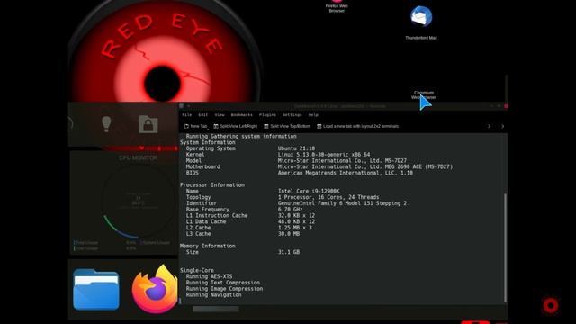Screen dimensions: 576x324
Task: Click the 'Processor Information' heading
Action: click(212, 184)
